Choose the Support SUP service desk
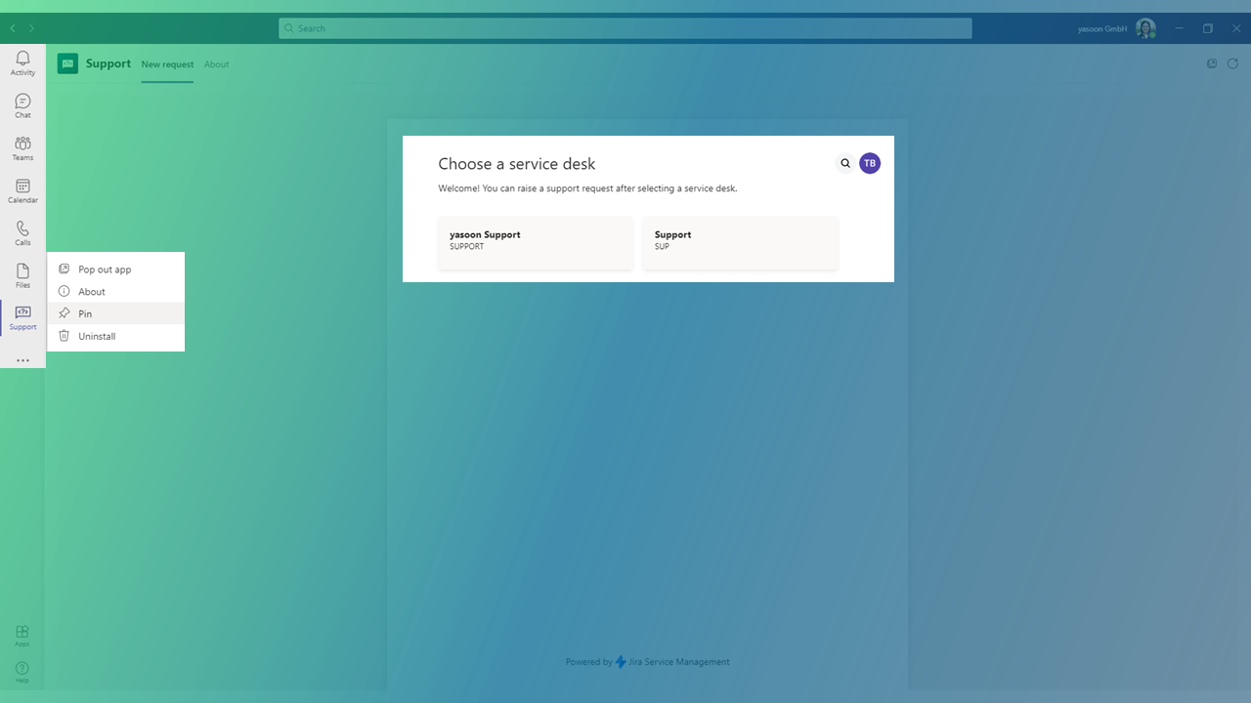The height and width of the screenshot is (703, 1251). pyautogui.click(x=740, y=242)
